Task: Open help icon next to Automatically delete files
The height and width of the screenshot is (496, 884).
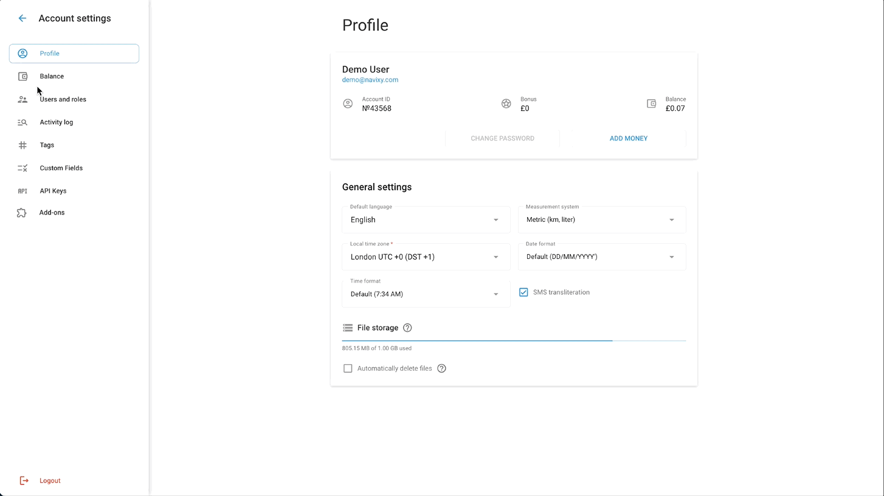Action: (441, 368)
